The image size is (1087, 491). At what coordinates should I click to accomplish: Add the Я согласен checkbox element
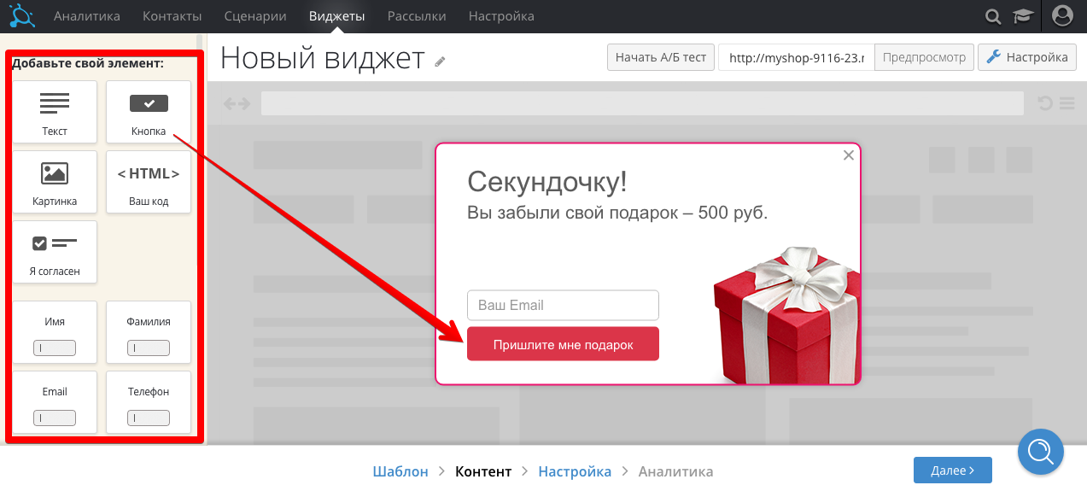[55, 252]
